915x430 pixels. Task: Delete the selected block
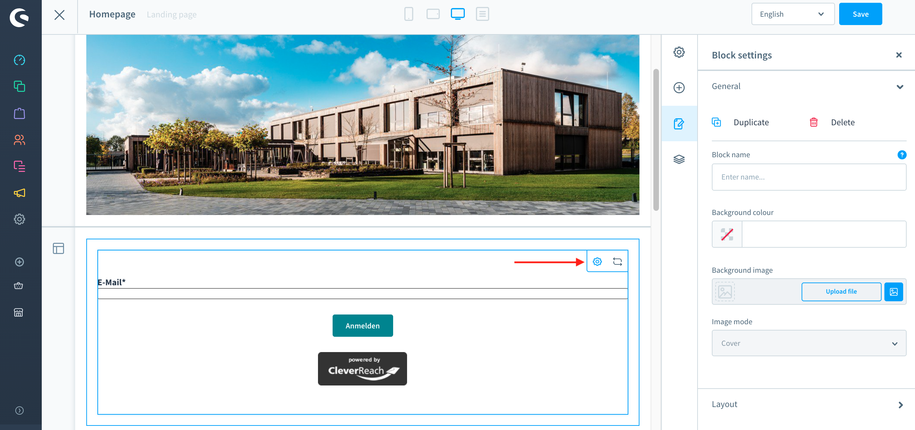tap(832, 122)
